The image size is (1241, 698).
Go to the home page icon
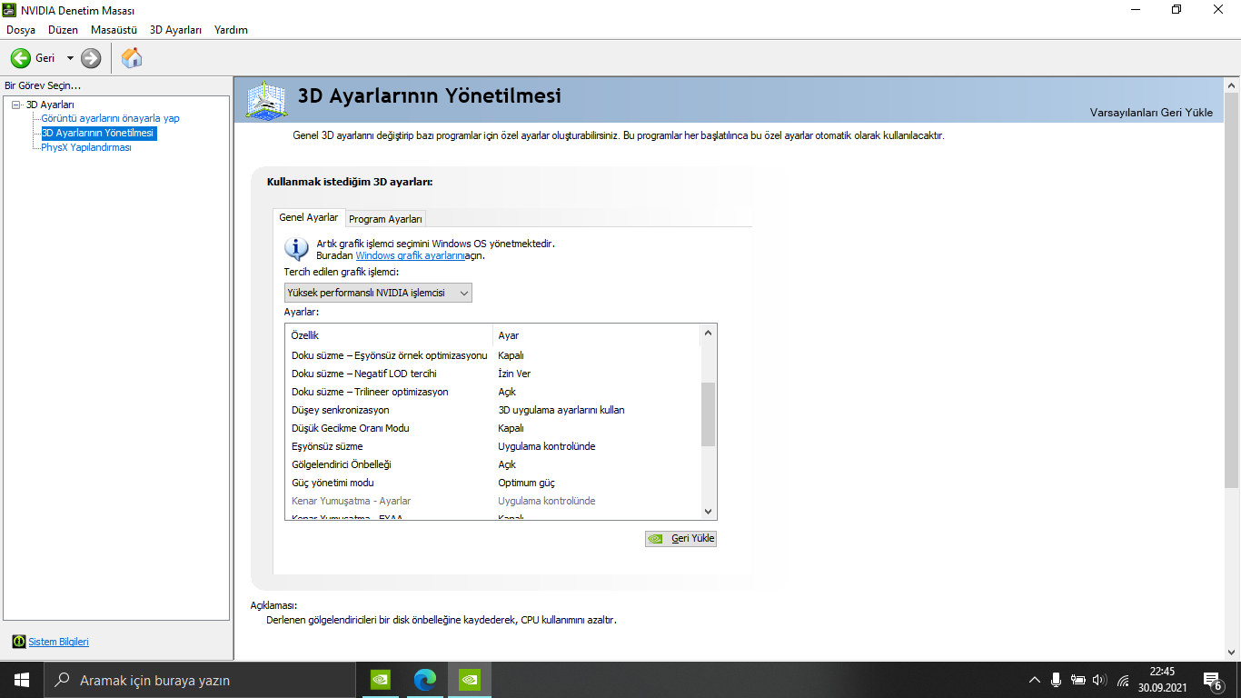pos(132,58)
